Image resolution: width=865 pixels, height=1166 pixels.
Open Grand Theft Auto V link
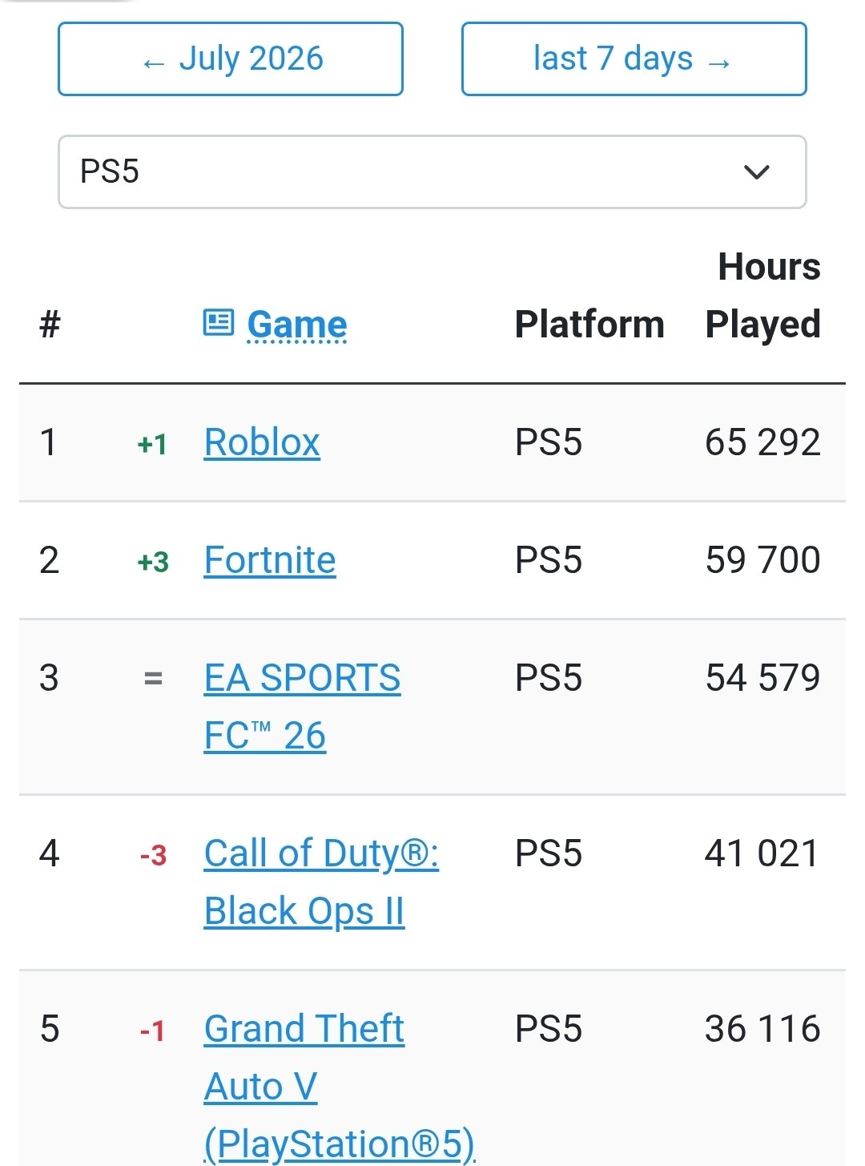pos(340,1086)
